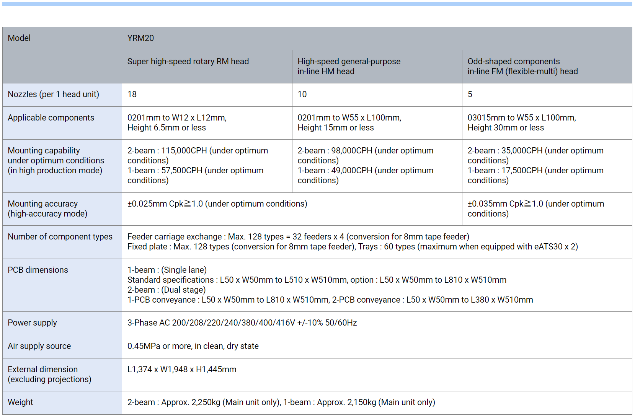
Task: Click '0201mm to W12 x L12mm' cell
Action: pyautogui.click(x=207, y=123)
